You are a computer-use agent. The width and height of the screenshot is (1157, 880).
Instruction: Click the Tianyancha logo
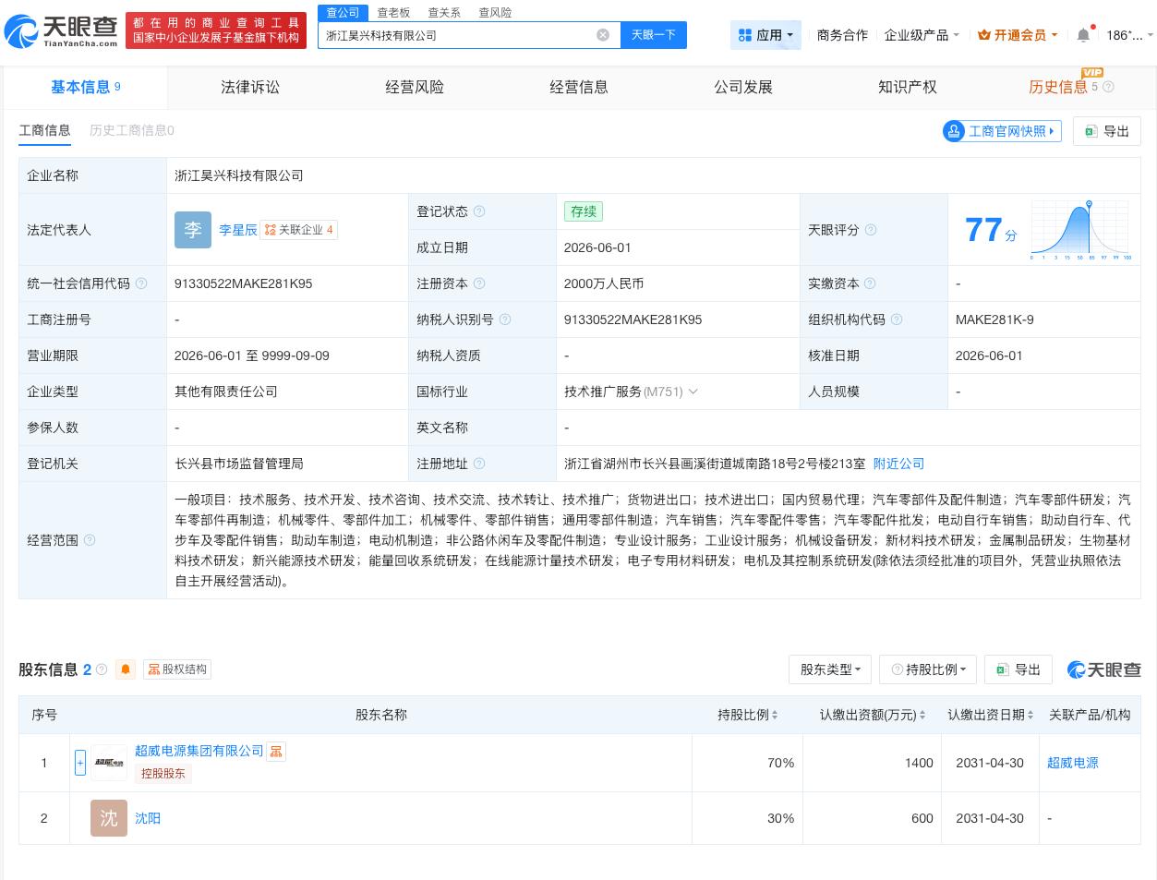(61, 30)
